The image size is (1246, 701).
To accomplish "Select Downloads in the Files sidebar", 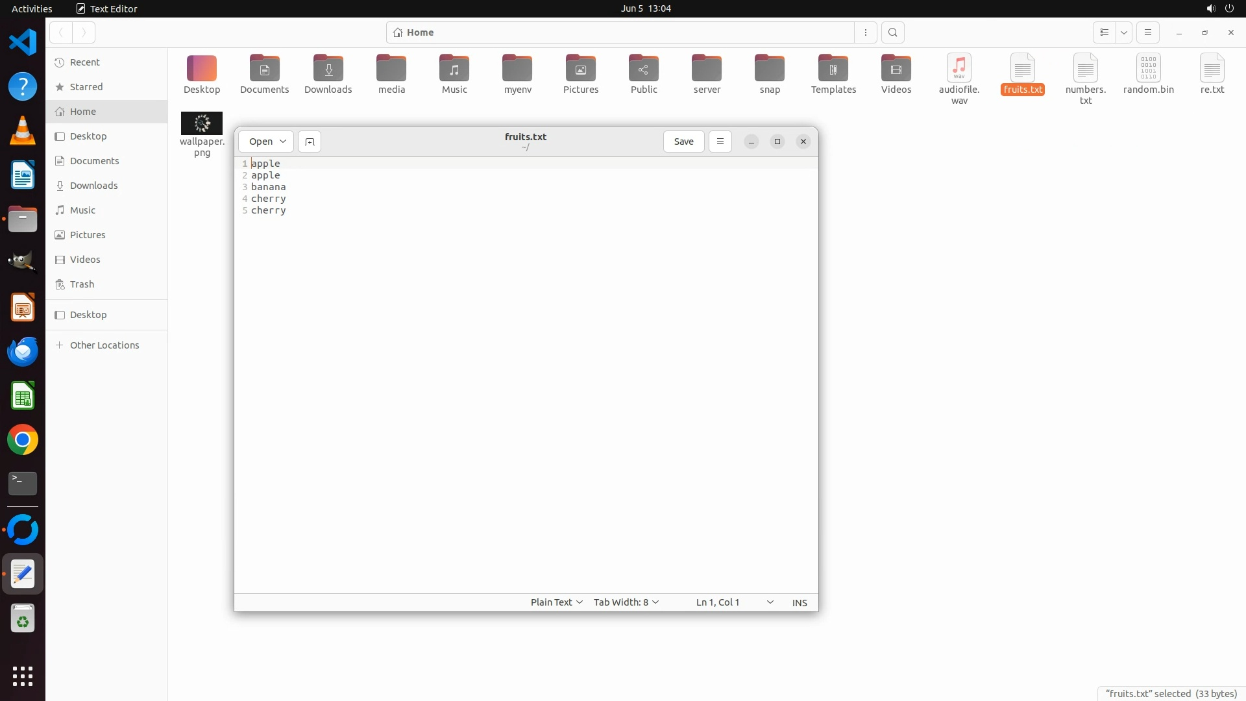I will click(93, 186).
